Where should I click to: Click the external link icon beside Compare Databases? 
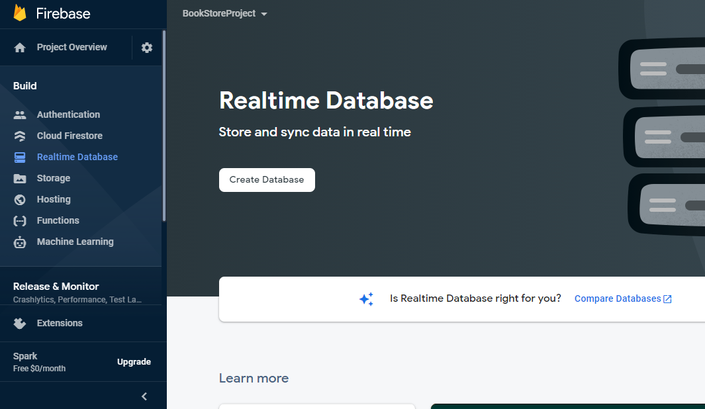tap(666, 298)
